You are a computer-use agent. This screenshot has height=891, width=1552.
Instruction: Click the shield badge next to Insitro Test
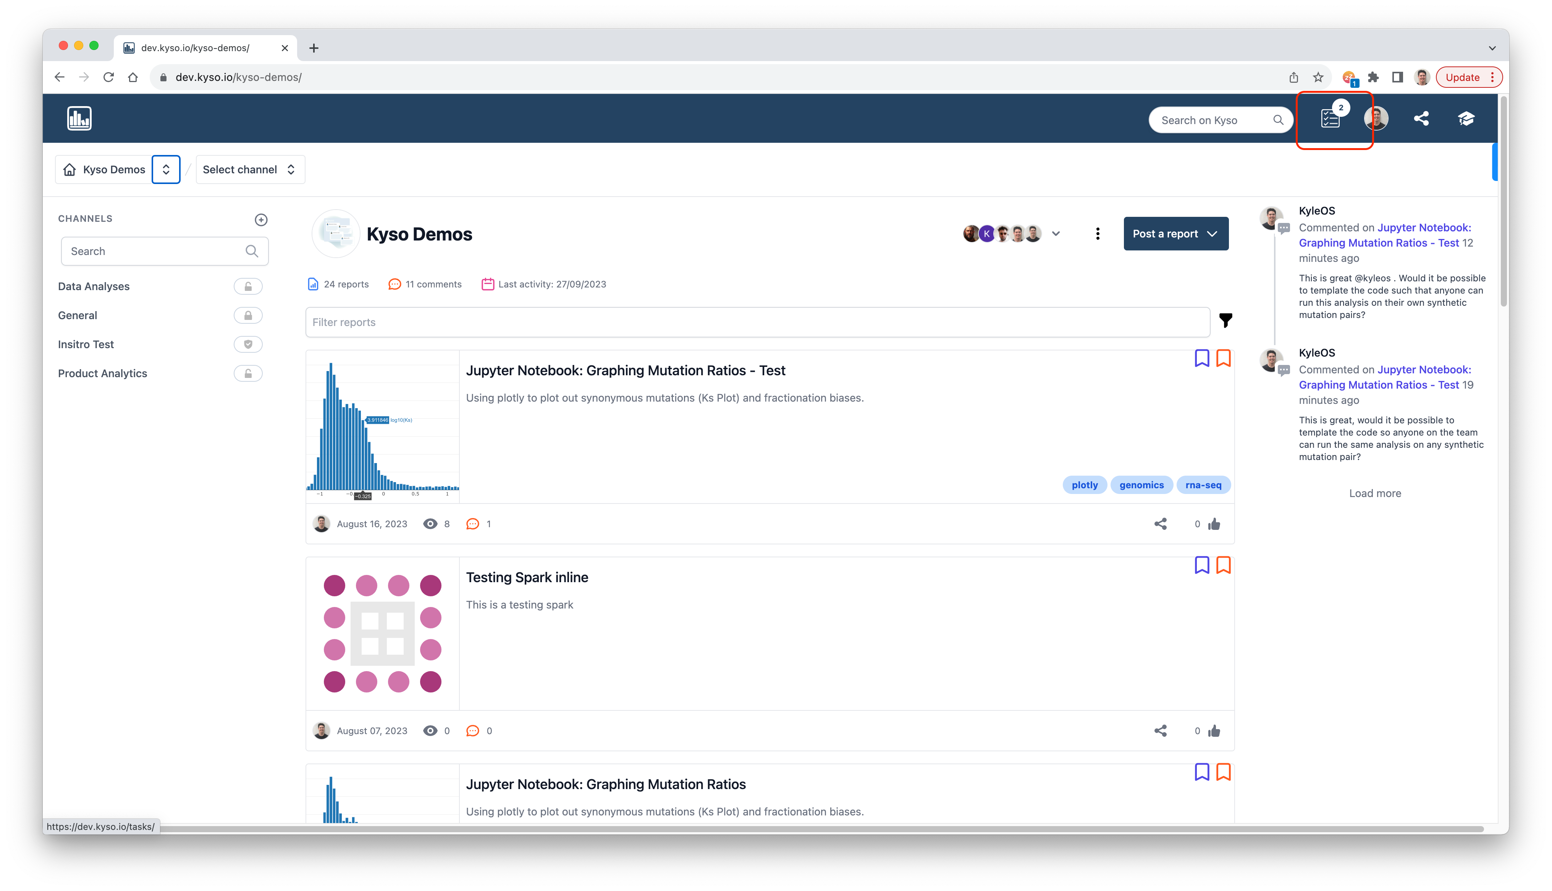click(x=248, y=344)
